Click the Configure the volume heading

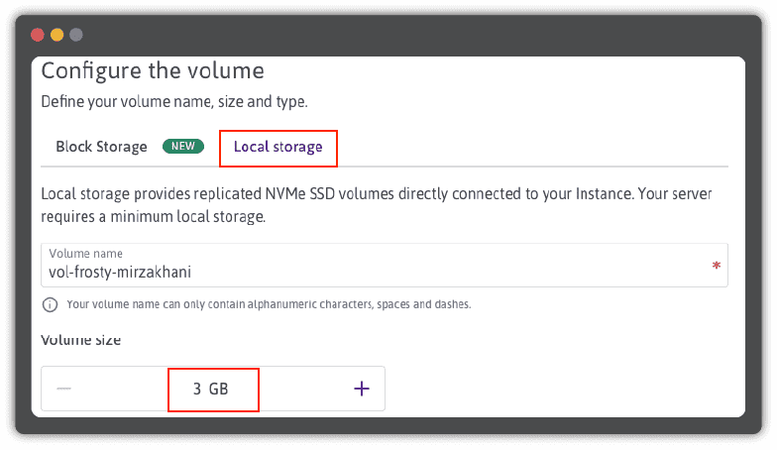[x=153, y=71]
